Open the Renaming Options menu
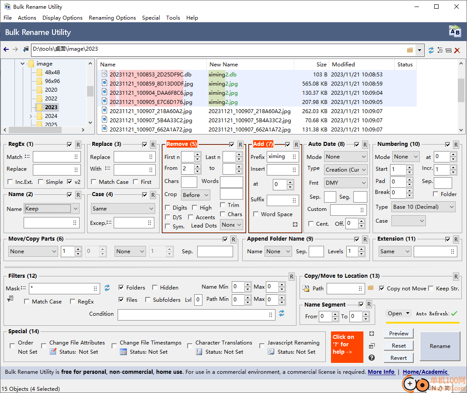Image resolution: width=467 pixels, height=393 pixels. [x=112, y=17]
